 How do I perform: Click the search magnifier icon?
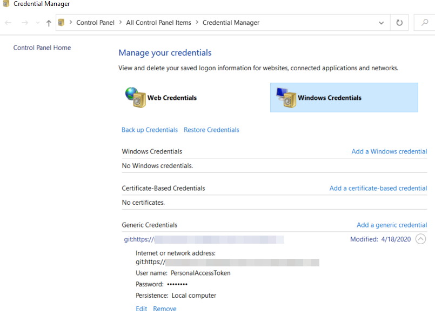[x=424, y=23]
